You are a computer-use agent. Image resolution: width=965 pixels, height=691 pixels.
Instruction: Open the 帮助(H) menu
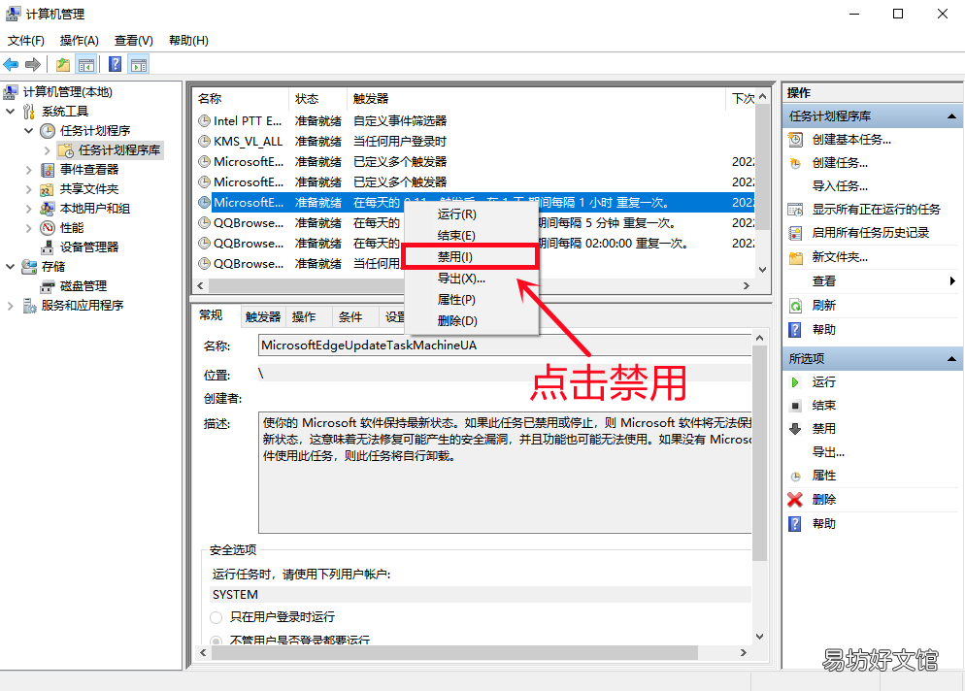188,41
